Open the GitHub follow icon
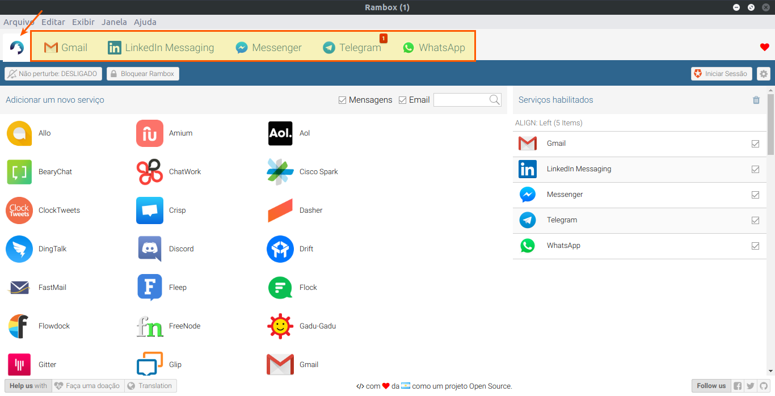 (x=764, y=386)
